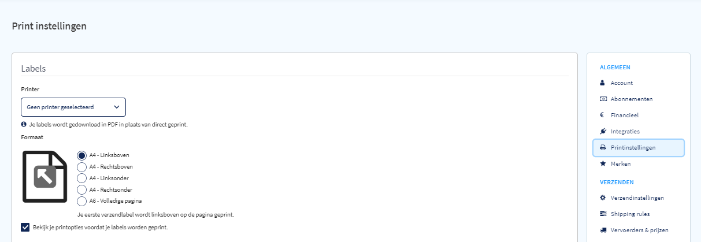Select A4 - Linksonder format

pos(81,178)
